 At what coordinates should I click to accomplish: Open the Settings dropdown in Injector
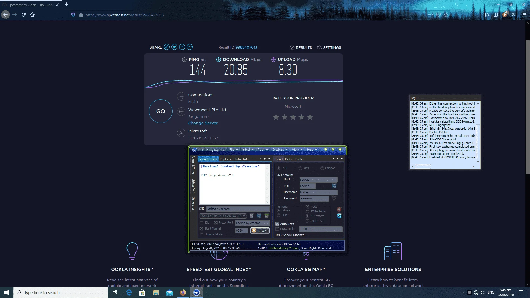tap(280, 150)
